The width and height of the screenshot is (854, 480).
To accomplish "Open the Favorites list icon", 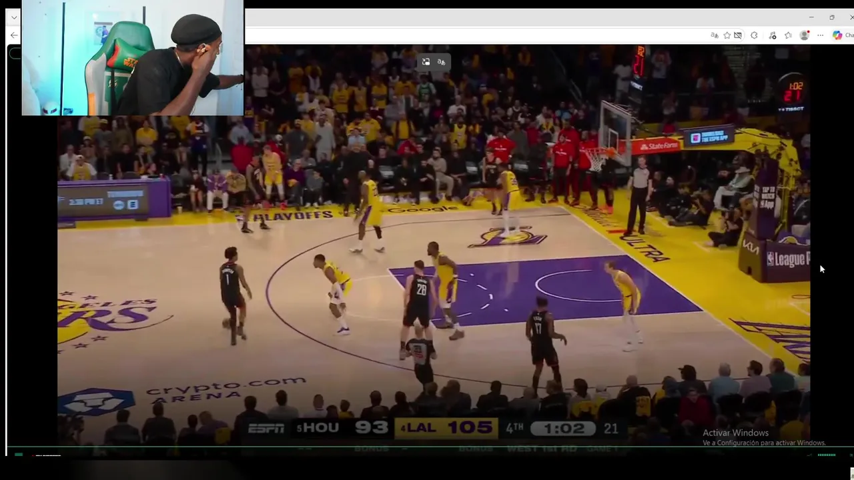I will (788, 35).
